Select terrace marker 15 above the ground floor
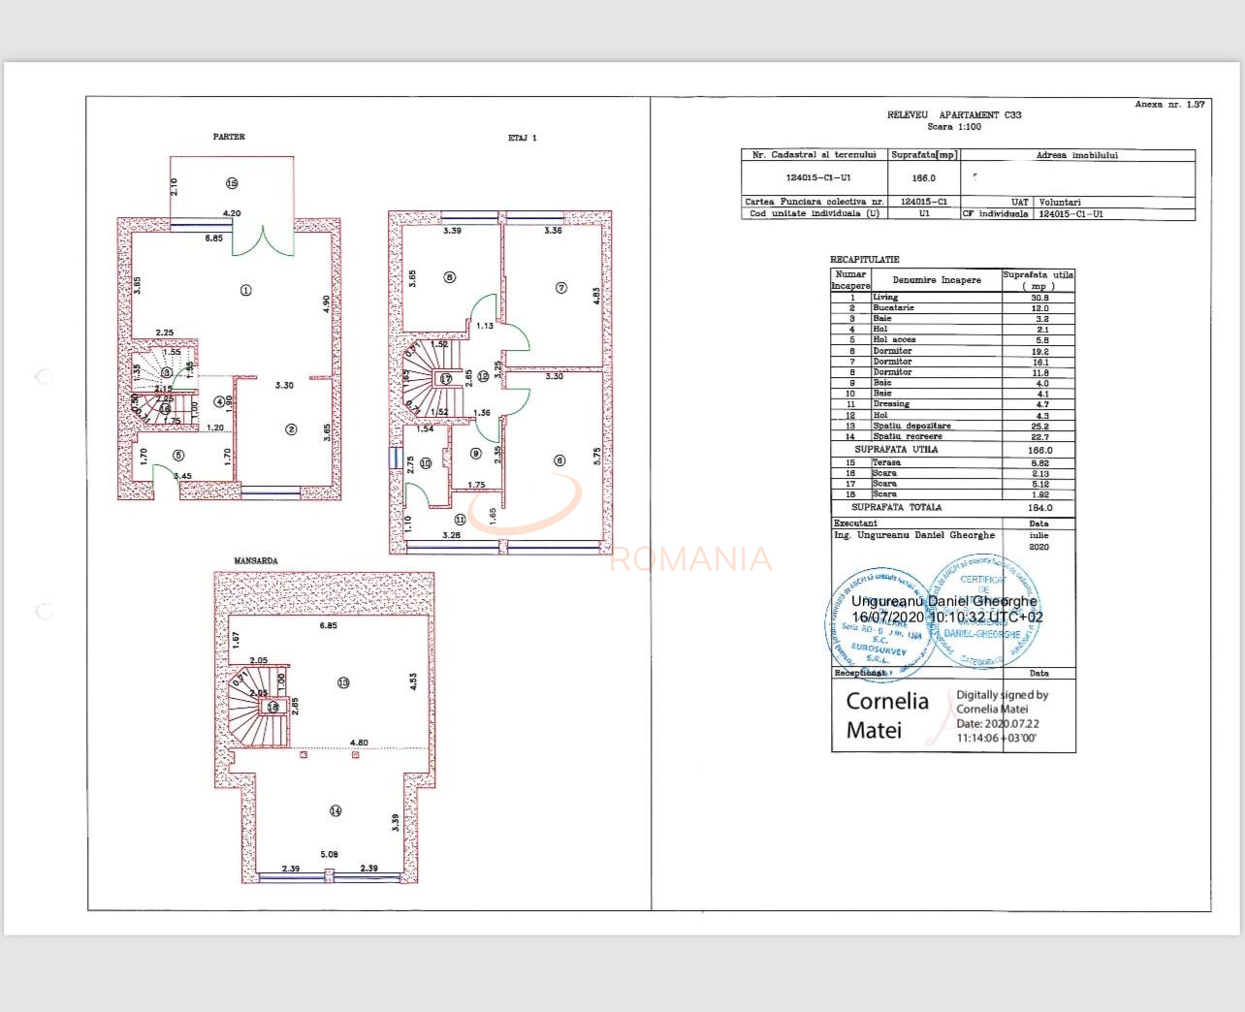Screen dimensions: 1245x1012 pyautogui.click(x=232, y=183)
